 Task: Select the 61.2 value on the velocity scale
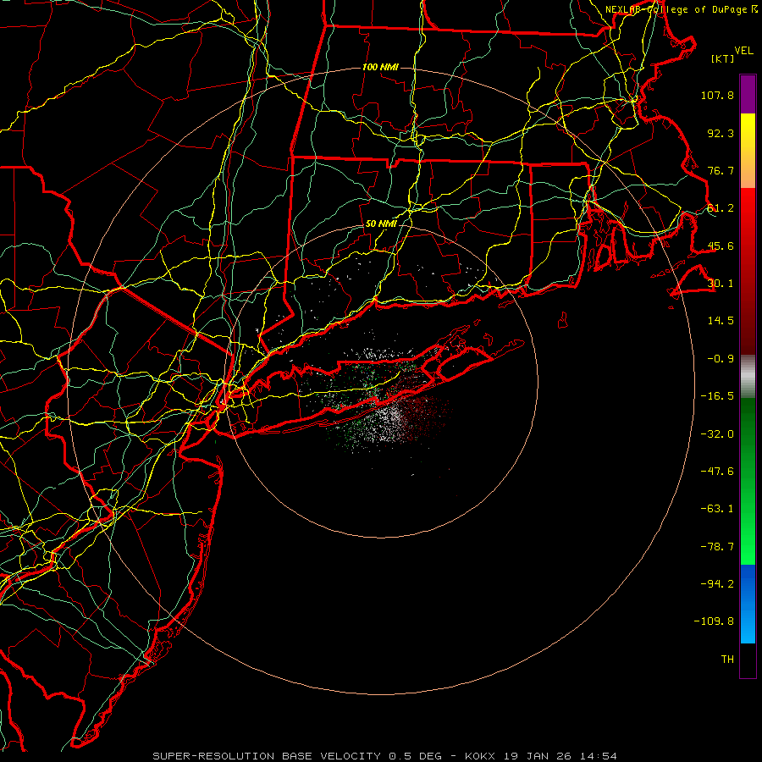(721, 208)
